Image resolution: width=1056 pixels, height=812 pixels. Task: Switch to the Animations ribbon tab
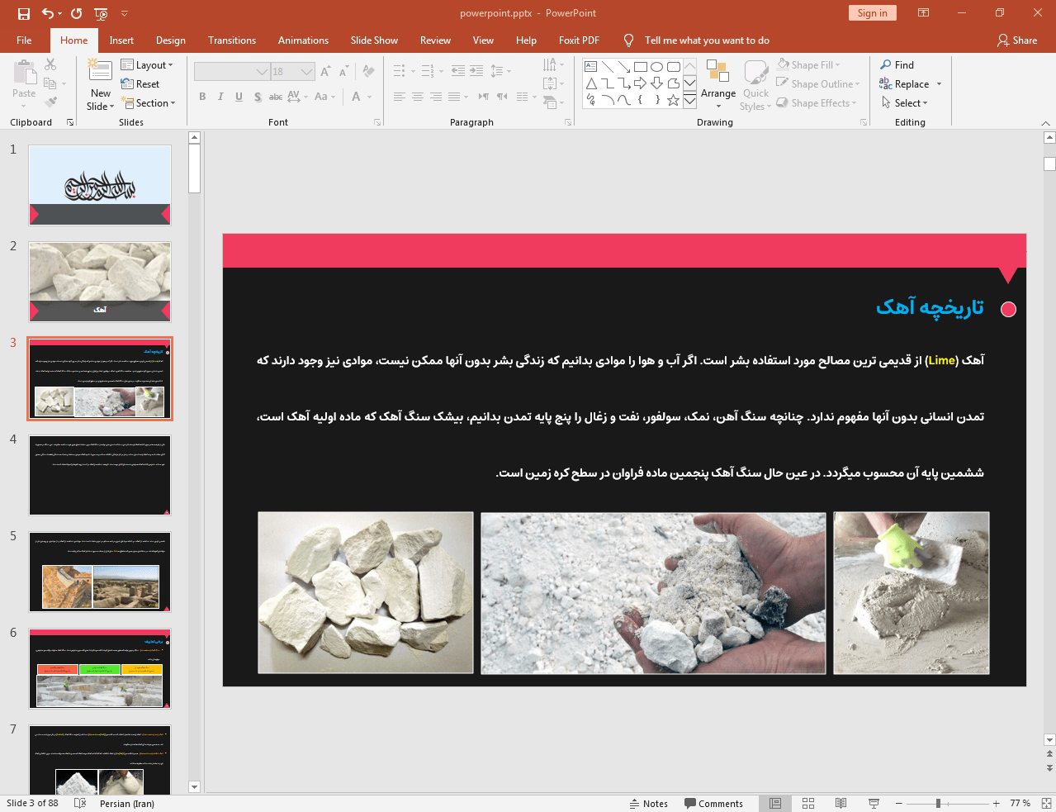tap(303, 40)
